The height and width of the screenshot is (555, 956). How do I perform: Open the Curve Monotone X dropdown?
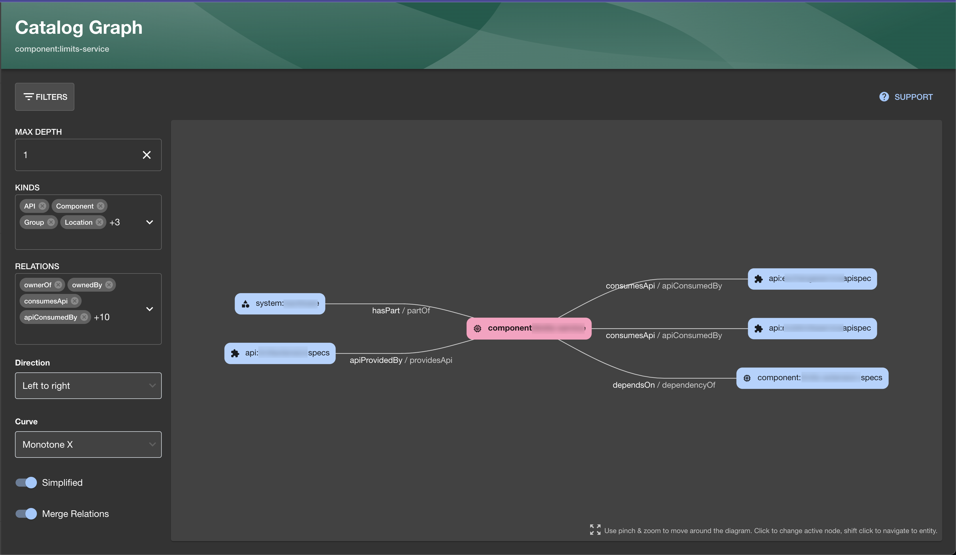(x=88, y=445)
